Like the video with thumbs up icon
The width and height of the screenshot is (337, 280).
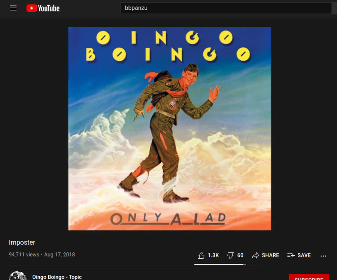pos(201,256)
